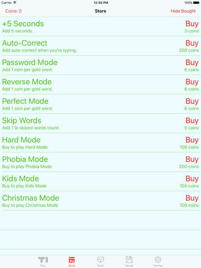Select the Store tab icon
The height and width of the screenshot is (268, 201).
(x=71, y=260)
